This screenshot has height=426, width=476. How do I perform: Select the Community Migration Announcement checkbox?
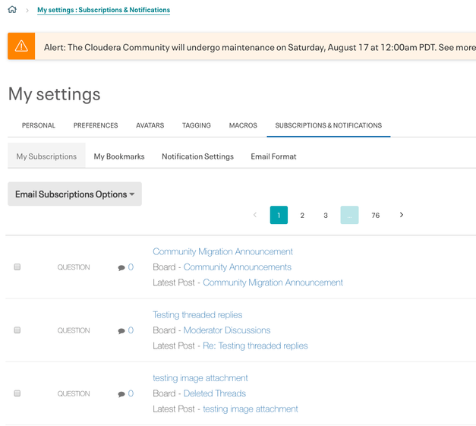tap(17, 267)
